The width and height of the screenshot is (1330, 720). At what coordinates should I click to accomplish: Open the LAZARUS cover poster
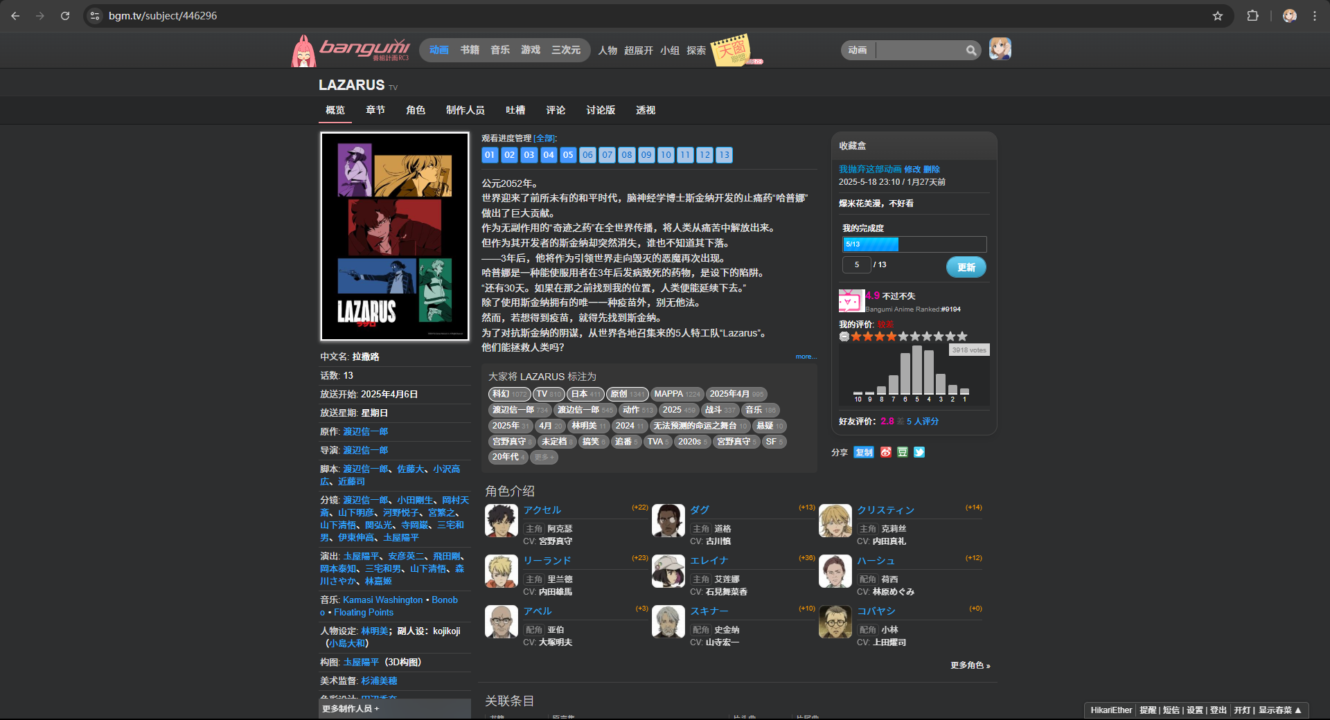(394, 236)
